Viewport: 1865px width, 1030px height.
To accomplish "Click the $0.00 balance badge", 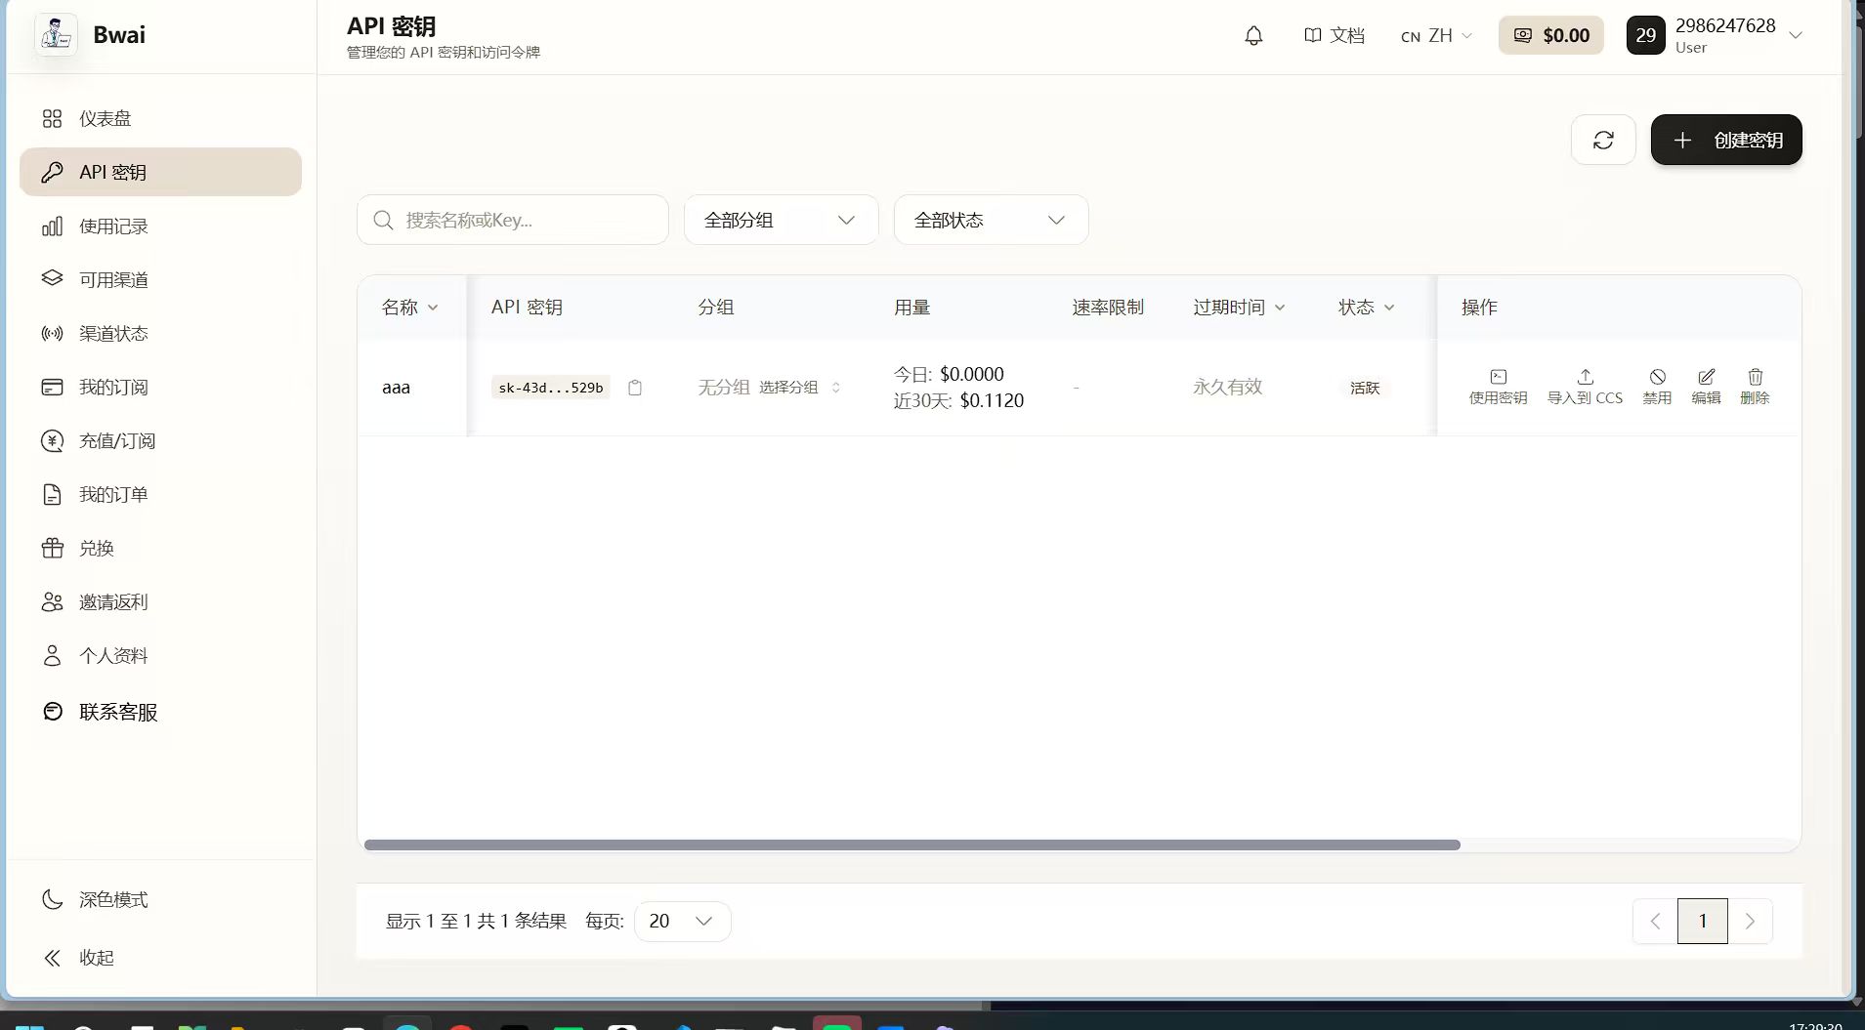I will coord(1550,35).
